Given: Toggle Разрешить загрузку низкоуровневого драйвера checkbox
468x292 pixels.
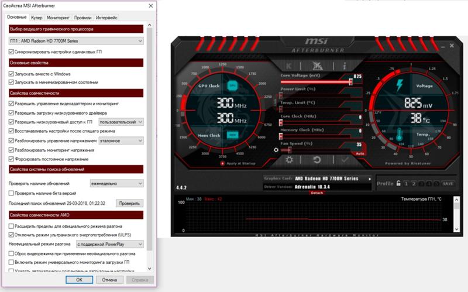Looking at the screenshot, I should [11, 113].
